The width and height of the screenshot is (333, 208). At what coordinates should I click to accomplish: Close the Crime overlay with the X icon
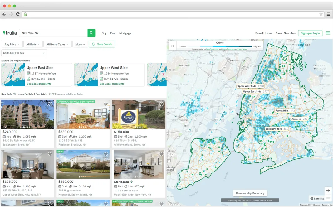point(172,46)
